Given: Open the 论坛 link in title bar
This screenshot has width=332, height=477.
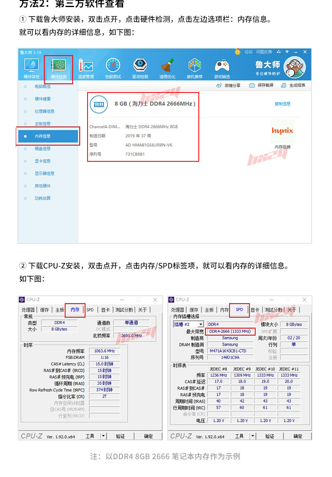Looking at the screenshot, I should 249,52.
